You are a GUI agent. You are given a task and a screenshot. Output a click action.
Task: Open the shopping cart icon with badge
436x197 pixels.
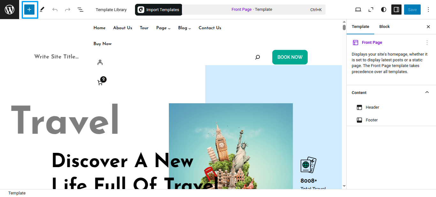coord(101,81)
